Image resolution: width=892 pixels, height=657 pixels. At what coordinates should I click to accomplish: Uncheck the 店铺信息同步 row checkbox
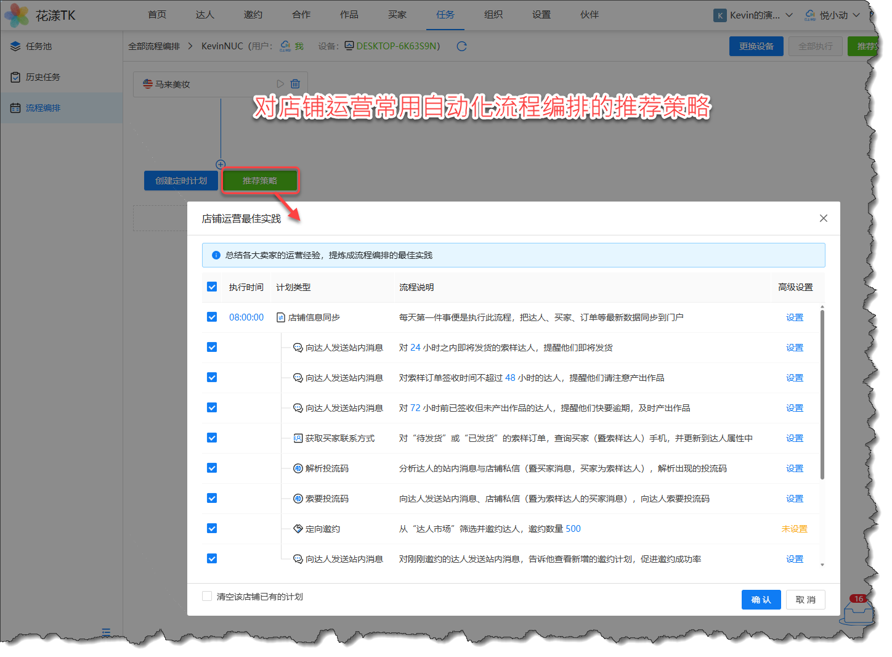click(212, 317)
